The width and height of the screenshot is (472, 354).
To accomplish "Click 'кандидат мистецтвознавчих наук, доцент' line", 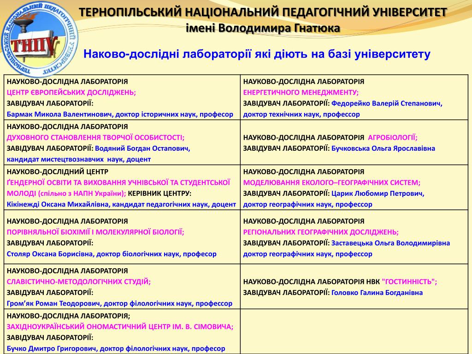I will pyautogui.click(x=78, y=159).
